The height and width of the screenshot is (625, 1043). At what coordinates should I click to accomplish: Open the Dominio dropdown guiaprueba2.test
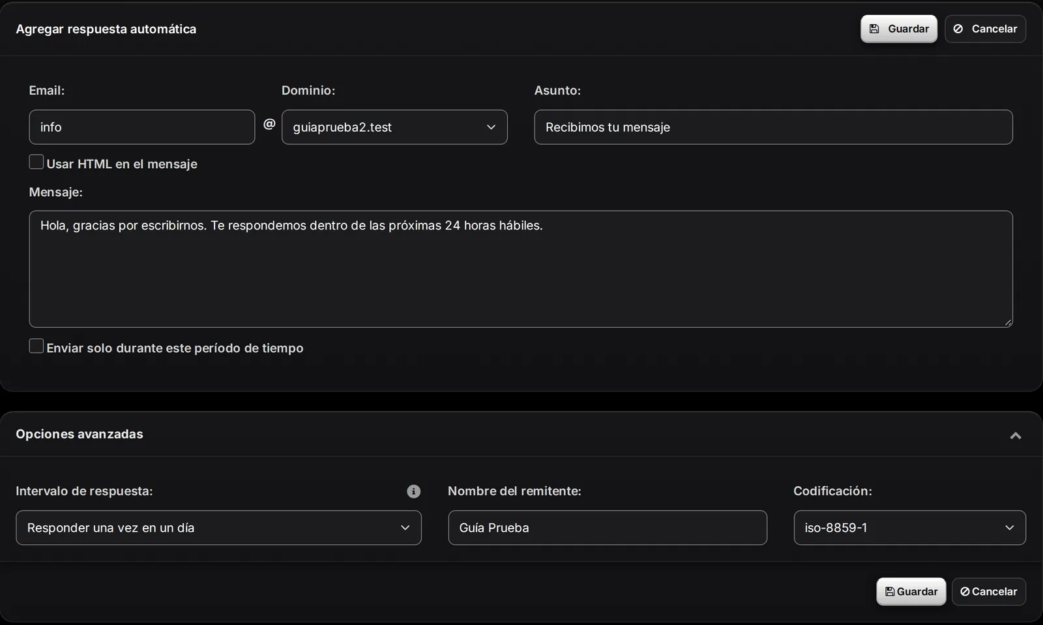(x=394, y=127)
